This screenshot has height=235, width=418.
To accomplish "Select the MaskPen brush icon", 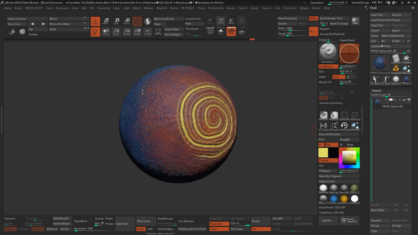I will point(324,116).
